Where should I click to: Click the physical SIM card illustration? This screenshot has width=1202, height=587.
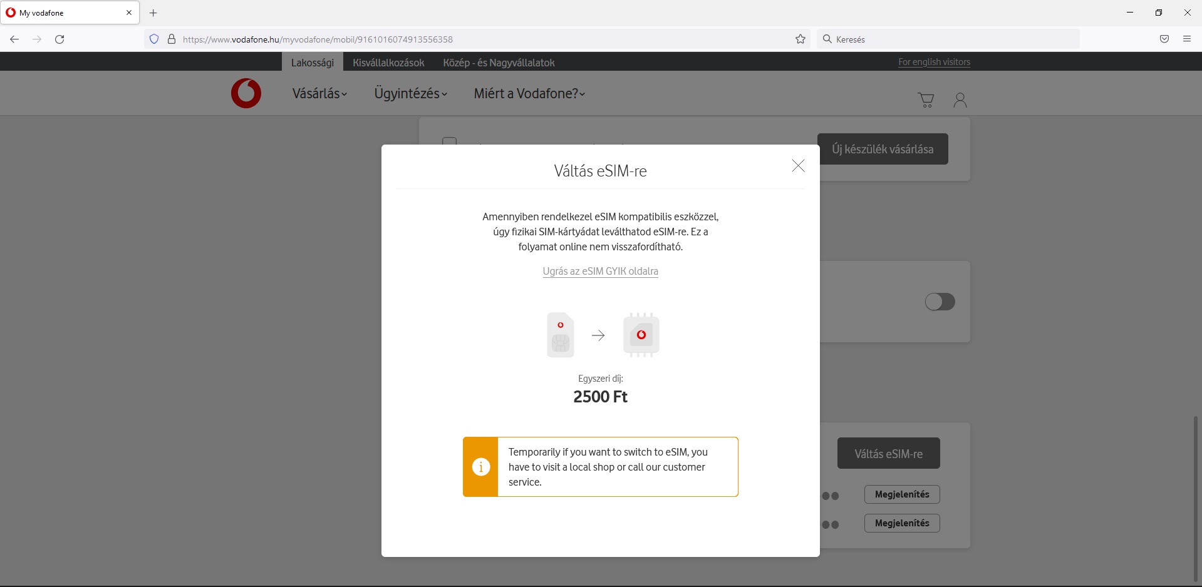[561, 335]
